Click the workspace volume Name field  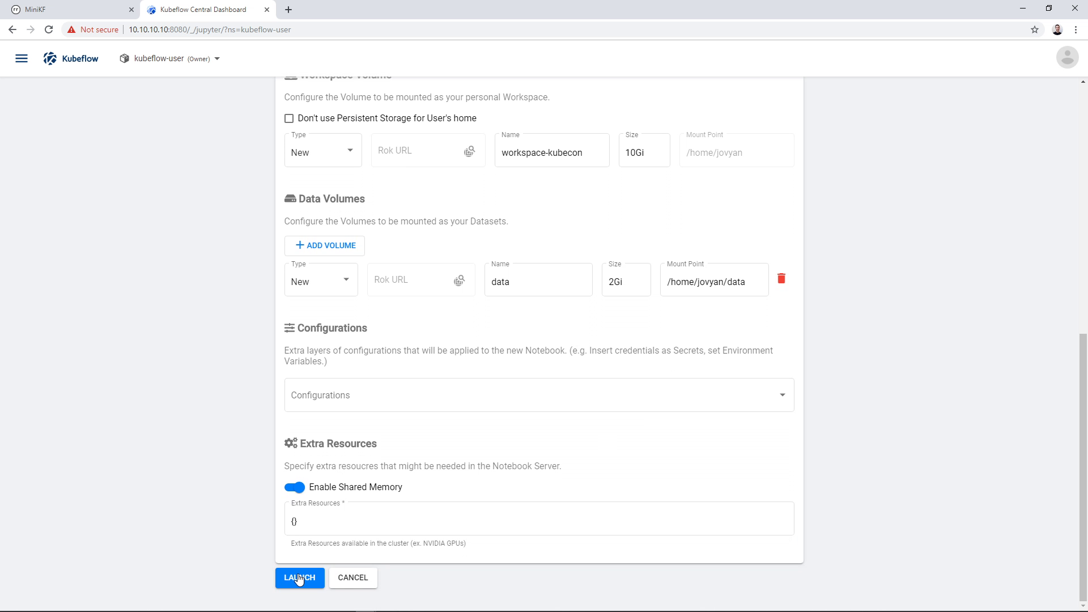(552, 150)
